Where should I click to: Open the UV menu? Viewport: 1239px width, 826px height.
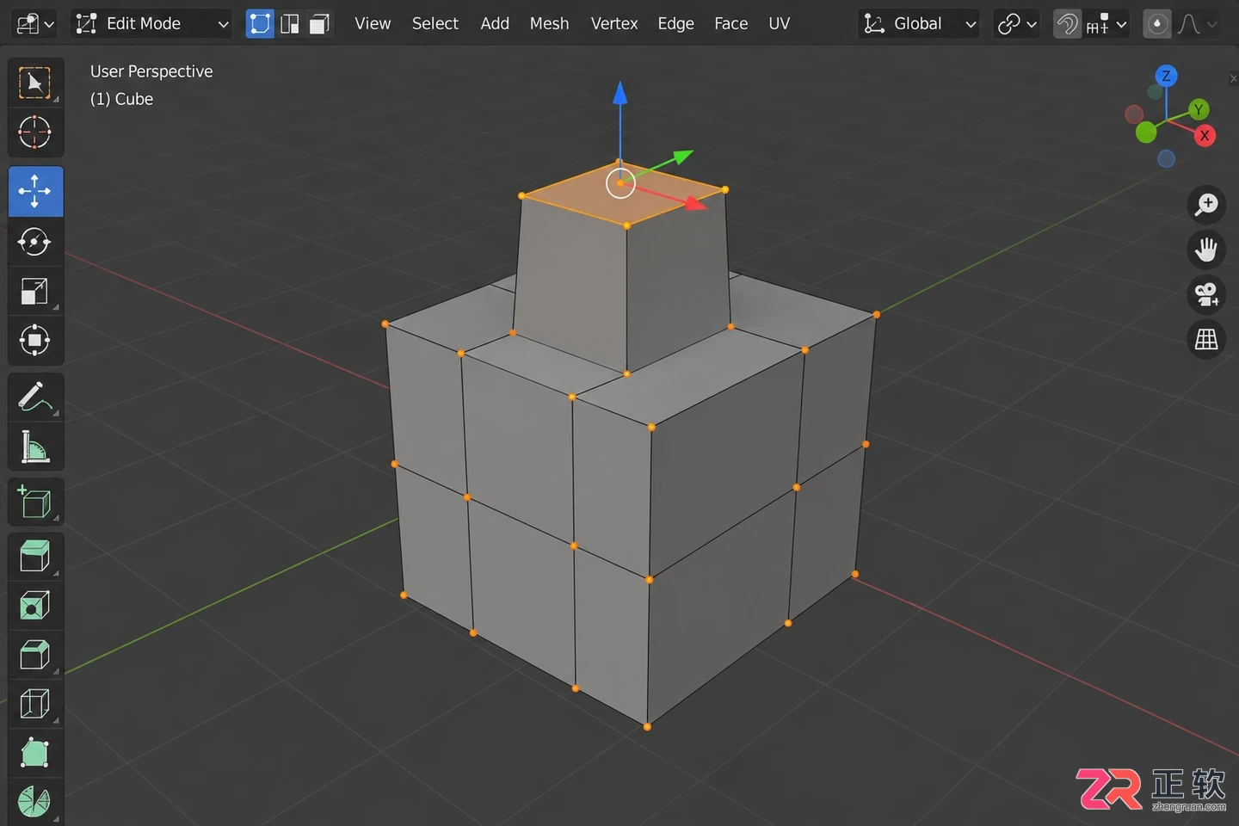[x=780, y=24]
